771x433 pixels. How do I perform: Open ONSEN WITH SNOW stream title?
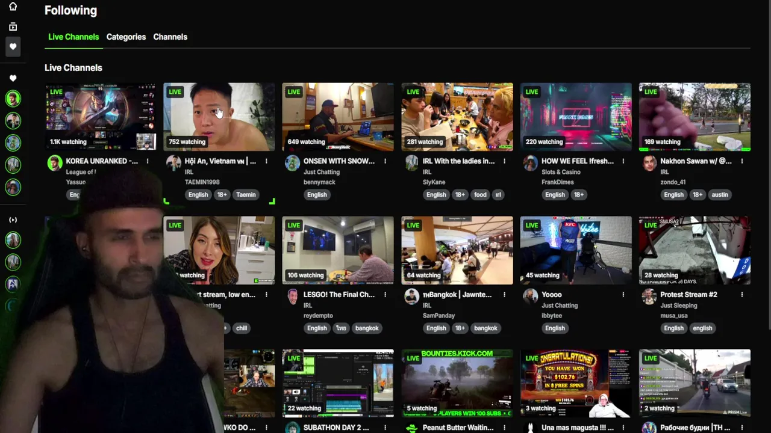click(x=339, y=161)
